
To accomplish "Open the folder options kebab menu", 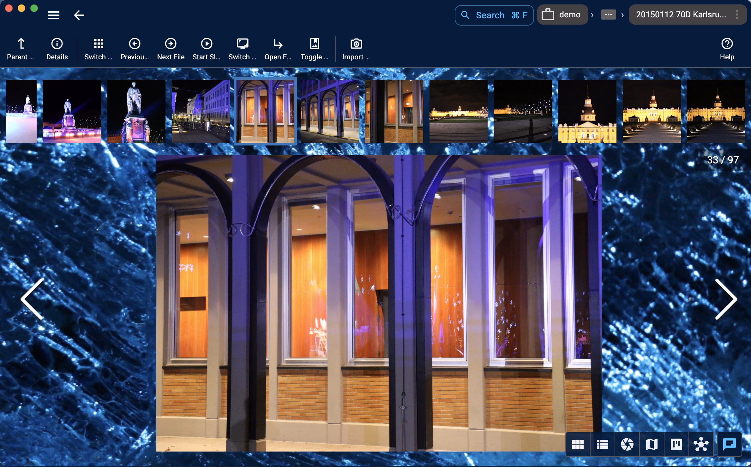I will coord(737,14).
